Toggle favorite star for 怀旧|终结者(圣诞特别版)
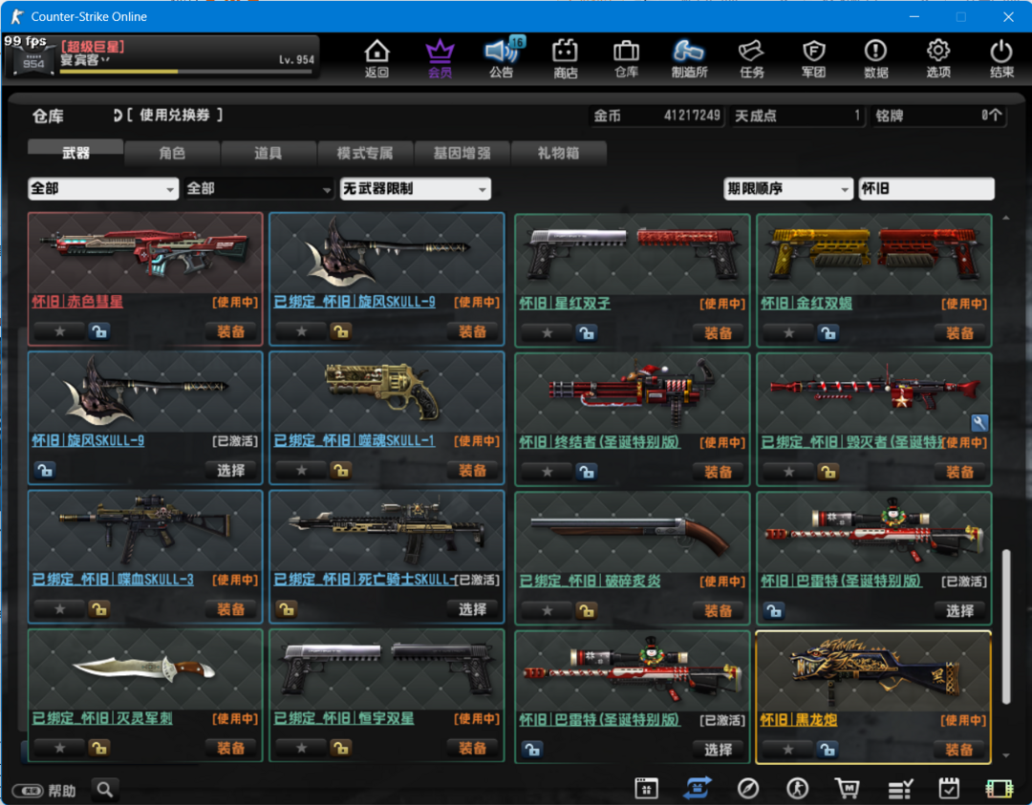The width and height of the screenshot is (1032, 805). tap(547, 473)
